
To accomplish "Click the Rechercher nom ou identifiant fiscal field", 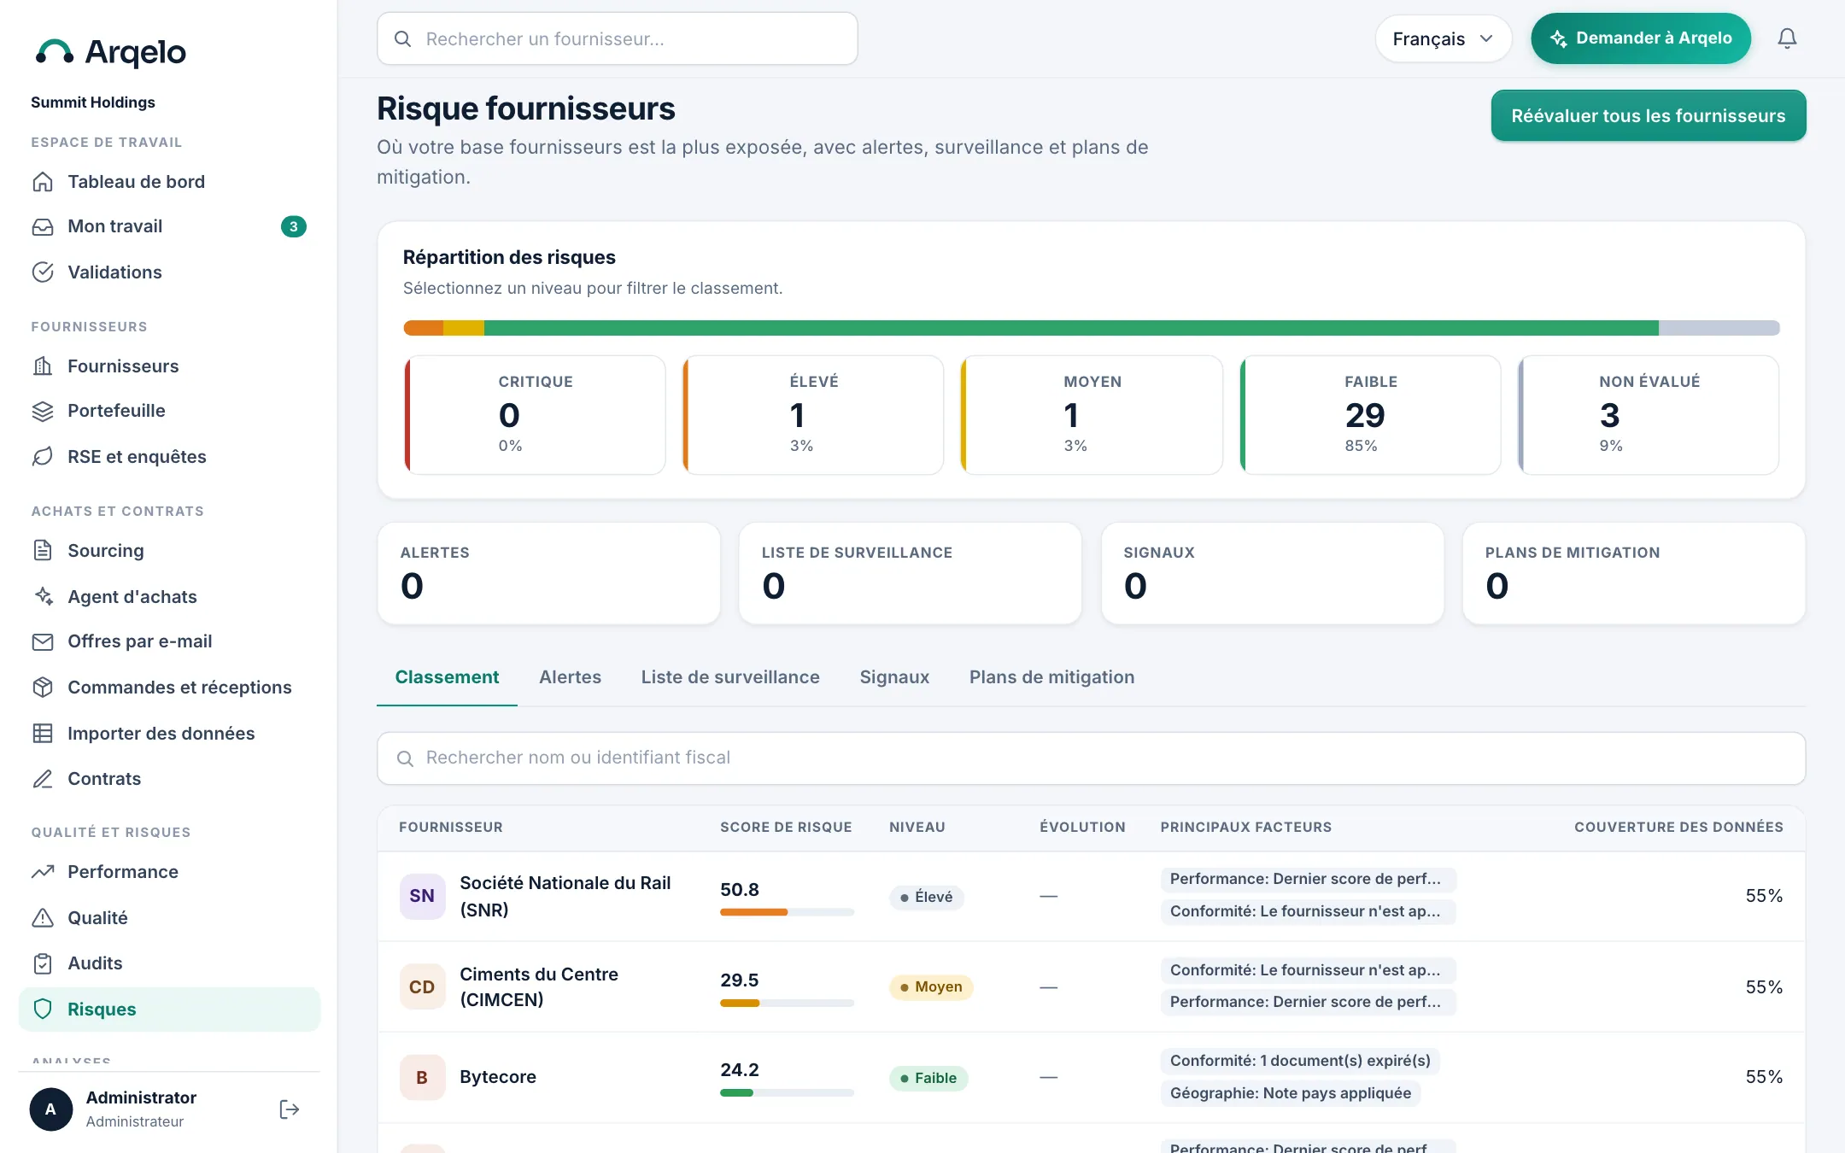I will [x=1091, y=758].
